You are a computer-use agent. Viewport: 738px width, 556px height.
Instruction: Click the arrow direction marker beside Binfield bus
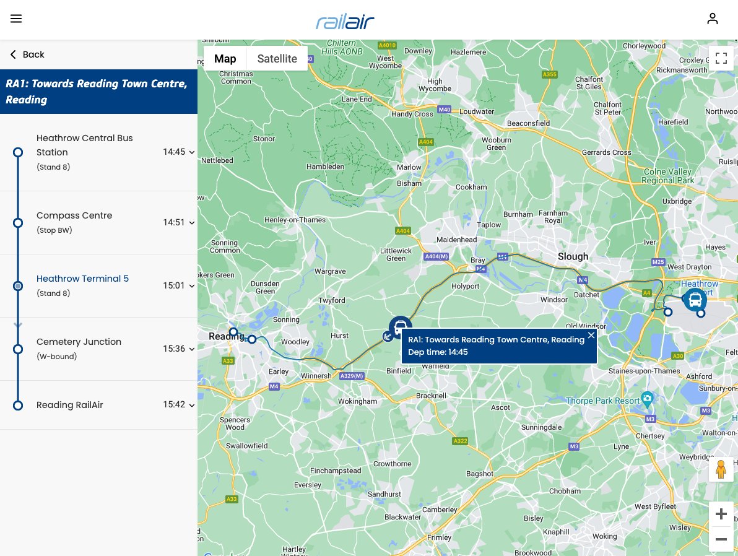[388, 336]
